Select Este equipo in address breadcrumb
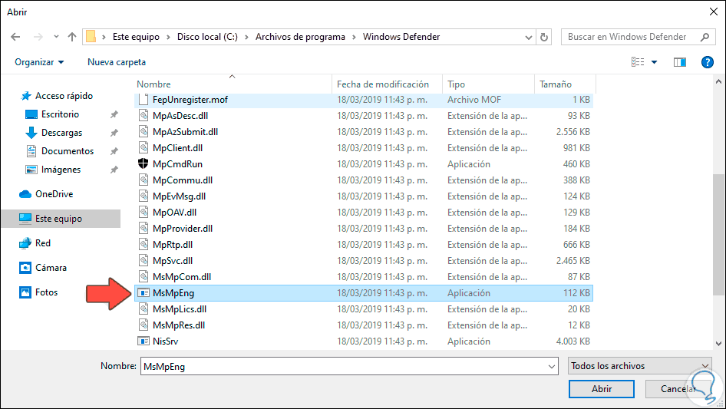This screenshot has height=409, width=726. (x=136, y=37)
